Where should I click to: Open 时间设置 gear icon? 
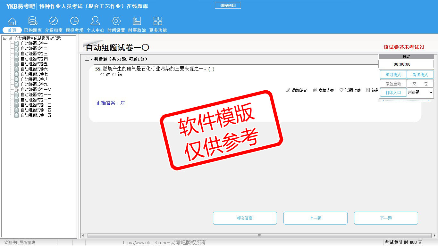tap(116, 21)
